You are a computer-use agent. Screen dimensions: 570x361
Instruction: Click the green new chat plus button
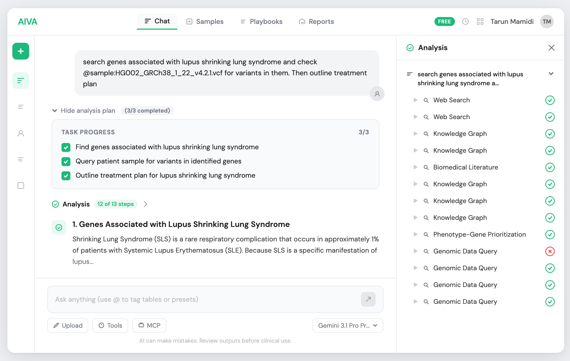click(x=21, y=51)
